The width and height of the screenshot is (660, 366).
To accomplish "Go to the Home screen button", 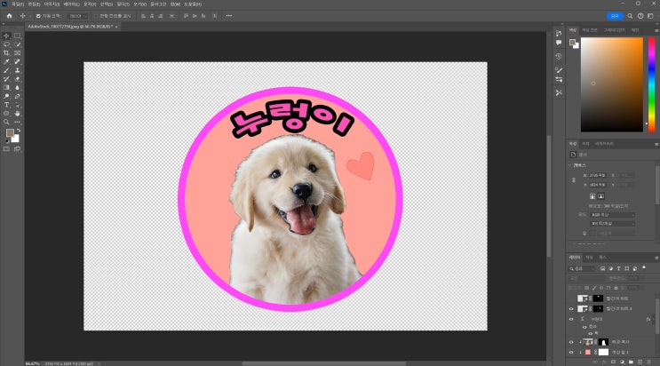I will pos(9,16).
